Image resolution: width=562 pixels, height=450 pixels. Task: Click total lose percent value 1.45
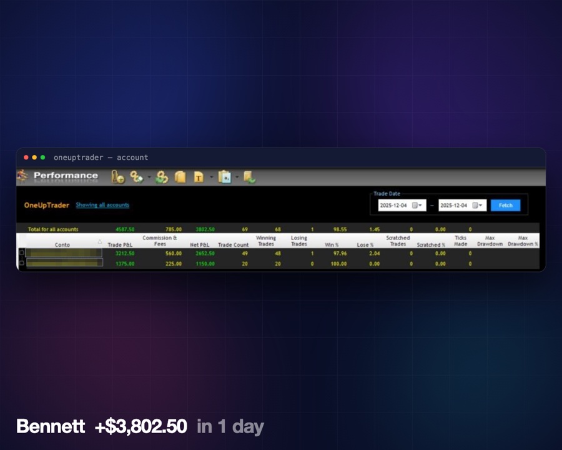[375, 229]
